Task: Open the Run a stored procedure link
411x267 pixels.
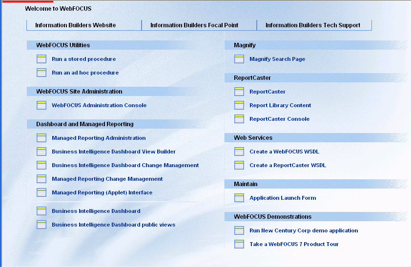Action: point(83,59)
